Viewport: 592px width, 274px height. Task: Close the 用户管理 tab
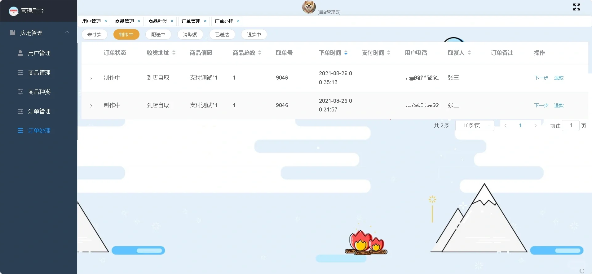tap(106, 21)
